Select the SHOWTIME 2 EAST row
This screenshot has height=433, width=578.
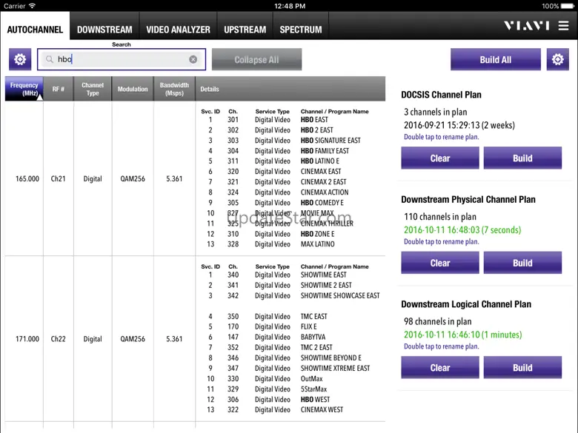[x=290, y=285]
